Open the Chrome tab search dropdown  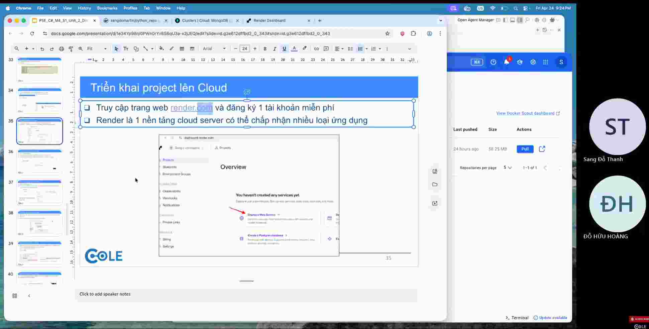(x=441, y=21)
